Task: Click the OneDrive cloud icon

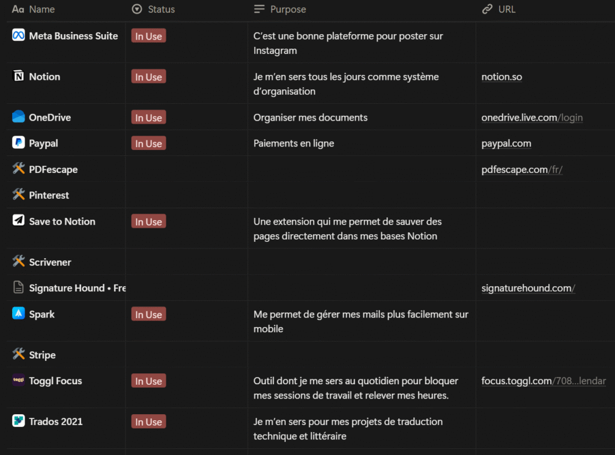Action: click(x=17, y=117)
